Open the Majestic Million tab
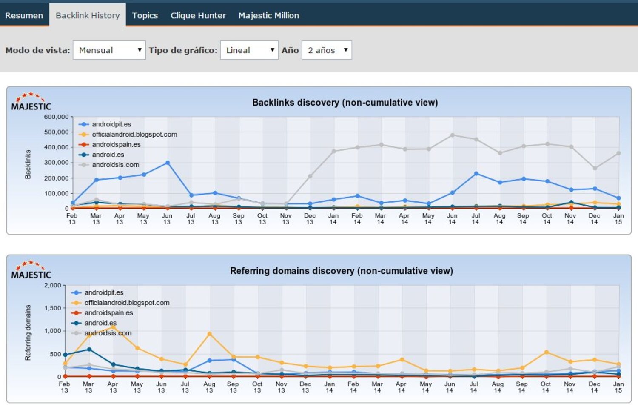The height and width of the screenshot is (407, 638). click(268, 15)
